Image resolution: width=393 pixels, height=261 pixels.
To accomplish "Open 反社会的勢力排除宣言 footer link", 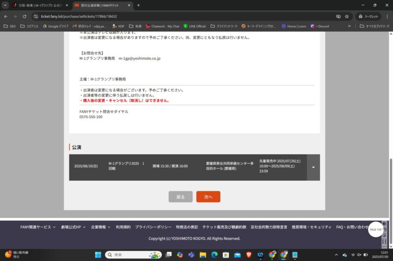I will click(269, 227).
